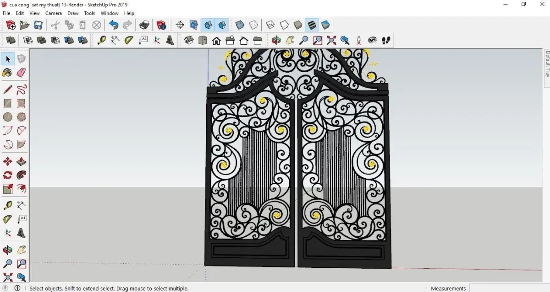Switch to Wireframe face style
This screenshot has height=292, width=550.
click(270, 25)
